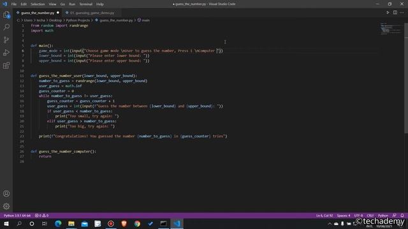Click the Users breadcrumb segment
408x229 pixels.
coord(28,20)
